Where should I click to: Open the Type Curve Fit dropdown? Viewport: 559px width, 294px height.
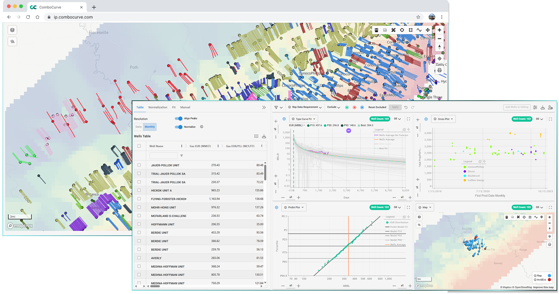pyautogui.click(x=303, y=119)
